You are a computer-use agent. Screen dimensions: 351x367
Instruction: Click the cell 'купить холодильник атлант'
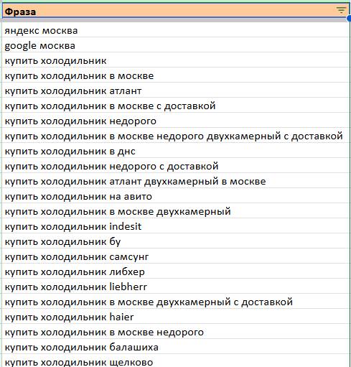(176, 90)
